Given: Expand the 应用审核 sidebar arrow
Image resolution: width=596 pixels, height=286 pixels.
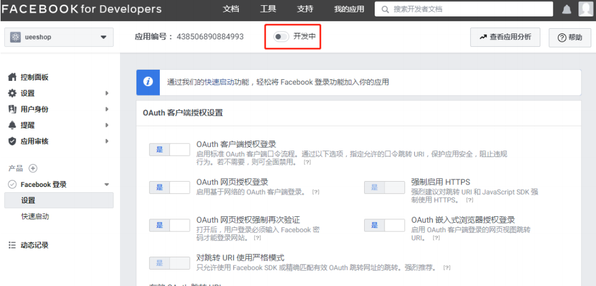Looking at the screenshot, I should pyautogui.click(x=107, y=141).
